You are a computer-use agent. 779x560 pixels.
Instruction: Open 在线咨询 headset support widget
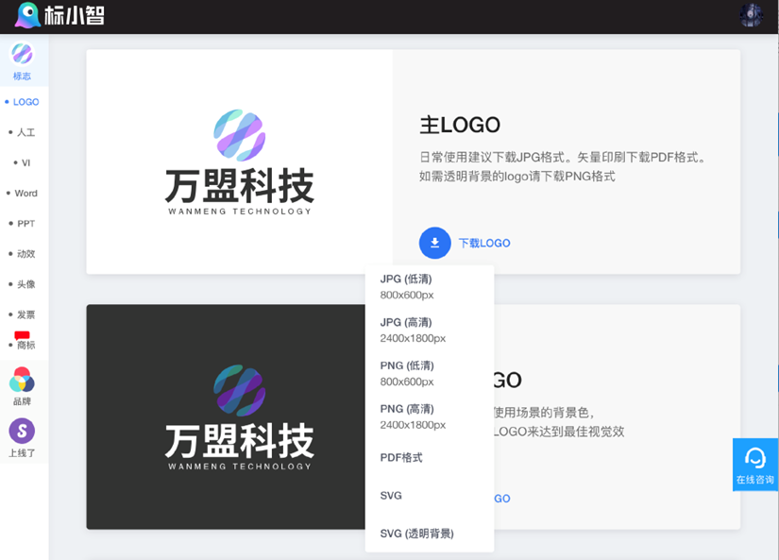pos(755,465)
